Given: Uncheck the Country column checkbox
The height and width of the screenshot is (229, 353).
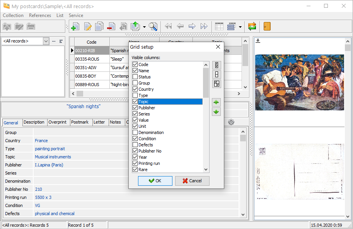Looking at the screenshot, I should point(135,89).
